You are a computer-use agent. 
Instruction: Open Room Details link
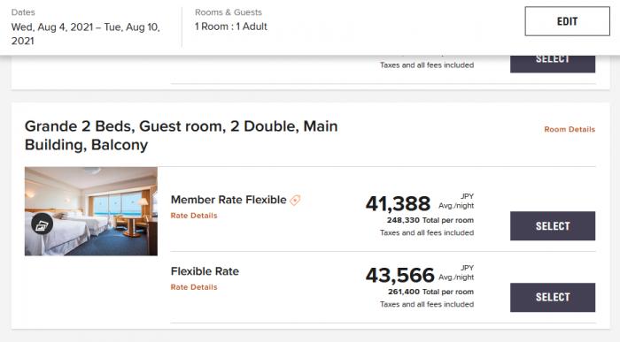click(570, 129)
